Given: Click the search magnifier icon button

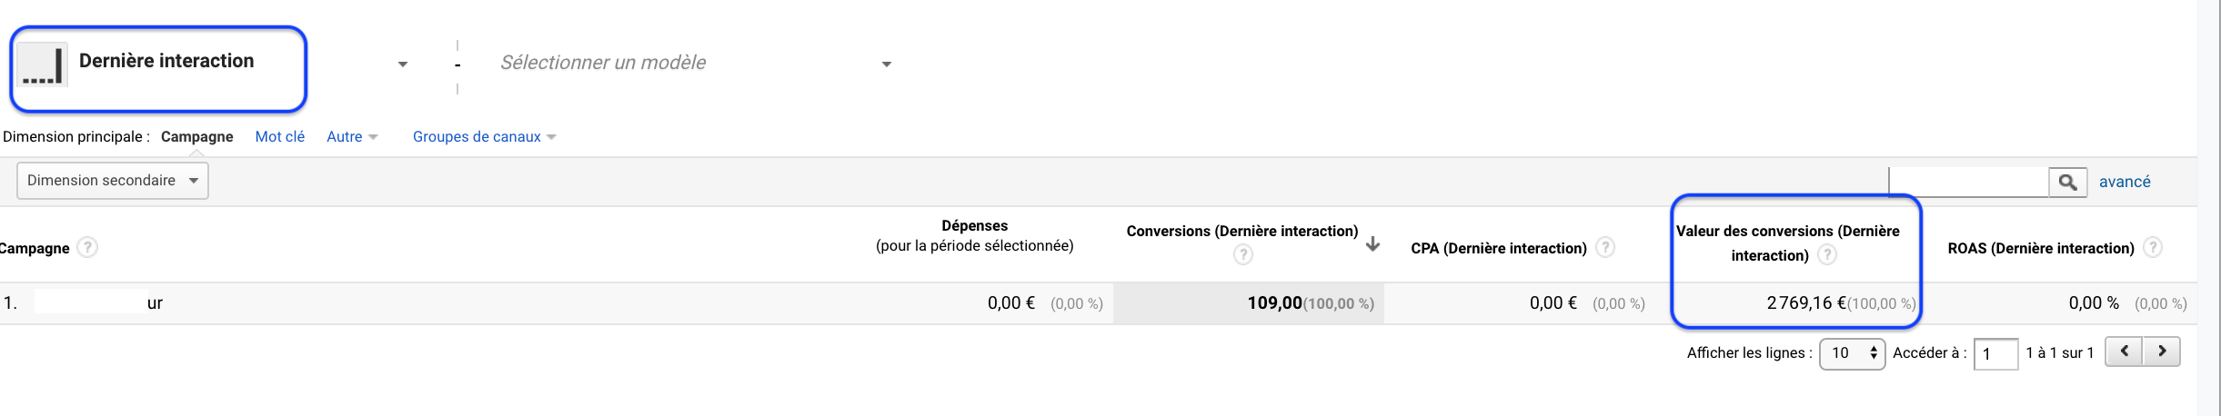Looking at the screenshot, I should pos(2067,182).
